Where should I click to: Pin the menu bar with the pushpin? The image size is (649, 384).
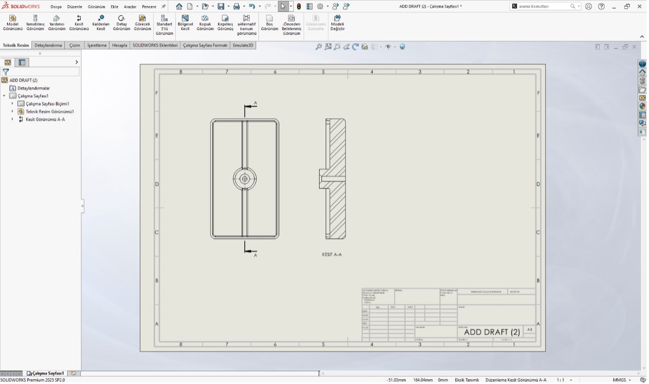164,7
